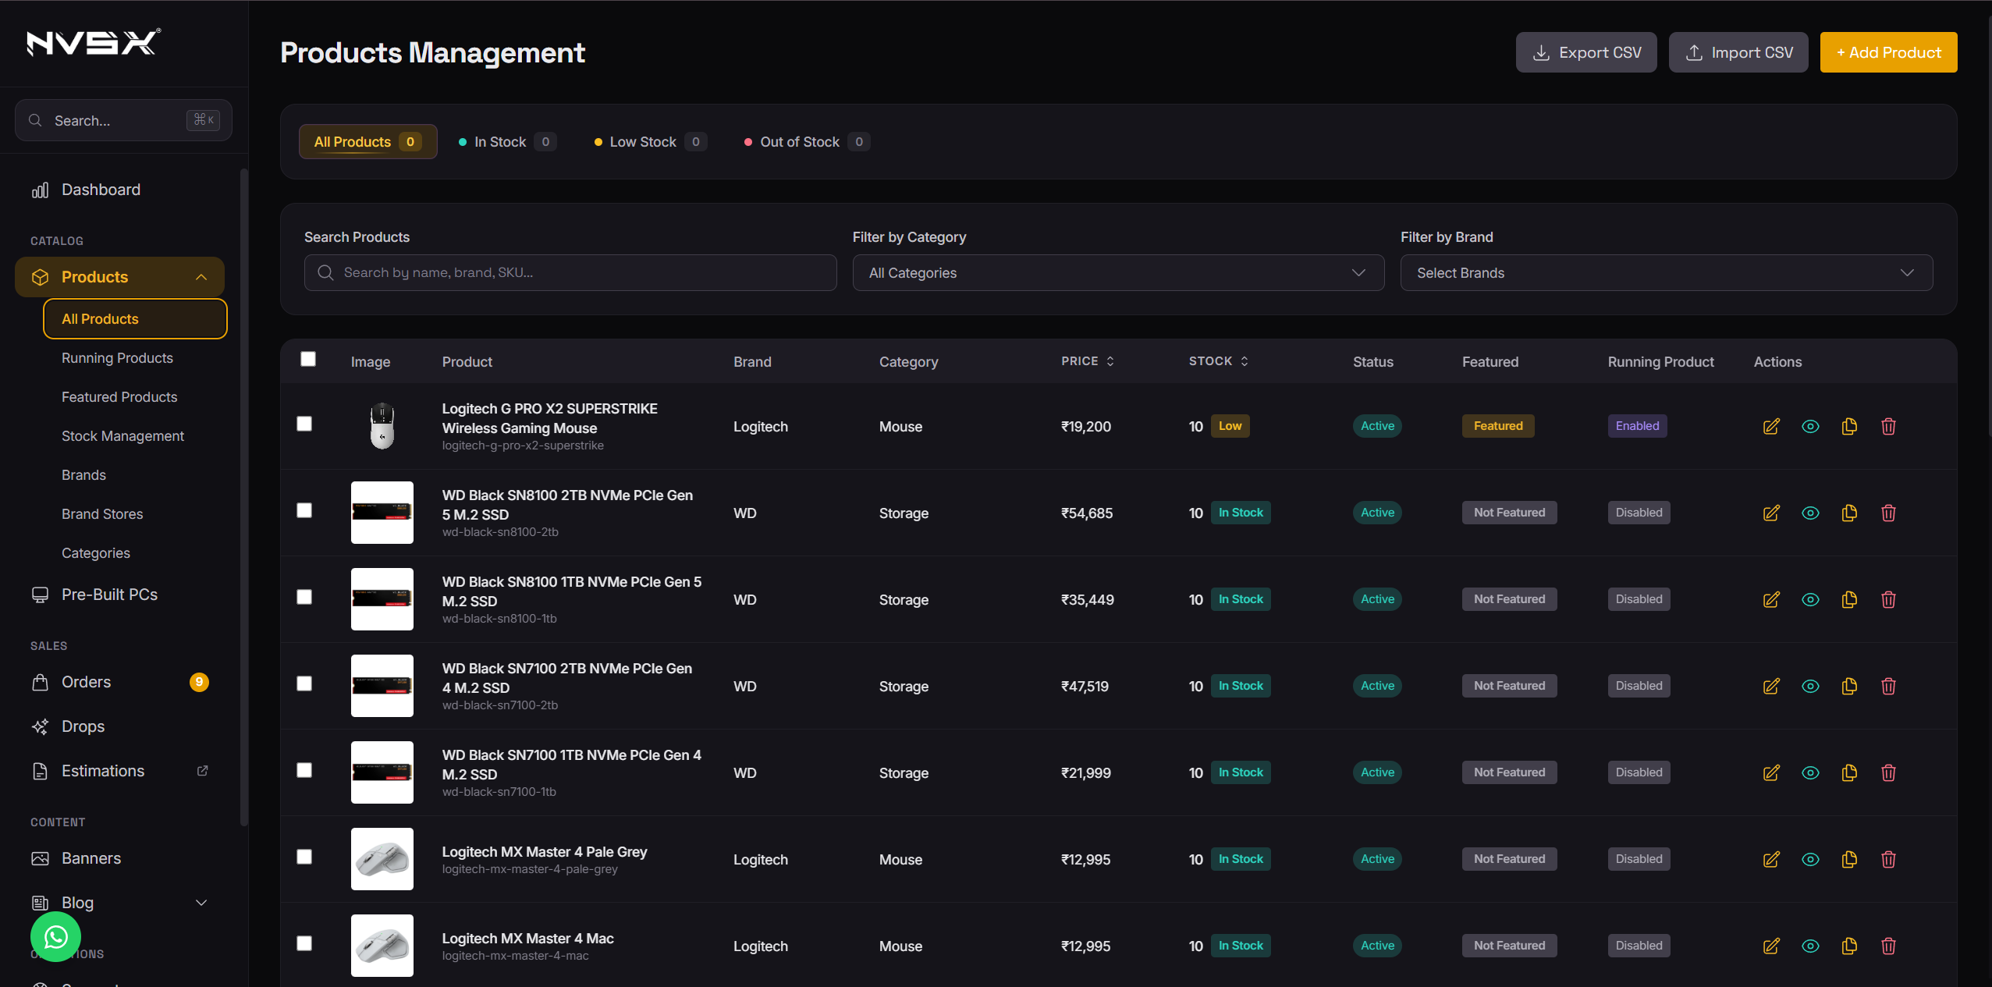The height and width of the screenshot is (987, 1992).
Task: Open the Dashboard from the sidebar
Action: pyautogui.click(x=101, y=189)
